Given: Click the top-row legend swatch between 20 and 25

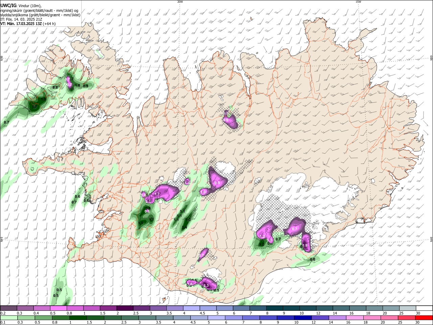Looking at the screenshot, I should pyautogui.click(x=391, y=308).
